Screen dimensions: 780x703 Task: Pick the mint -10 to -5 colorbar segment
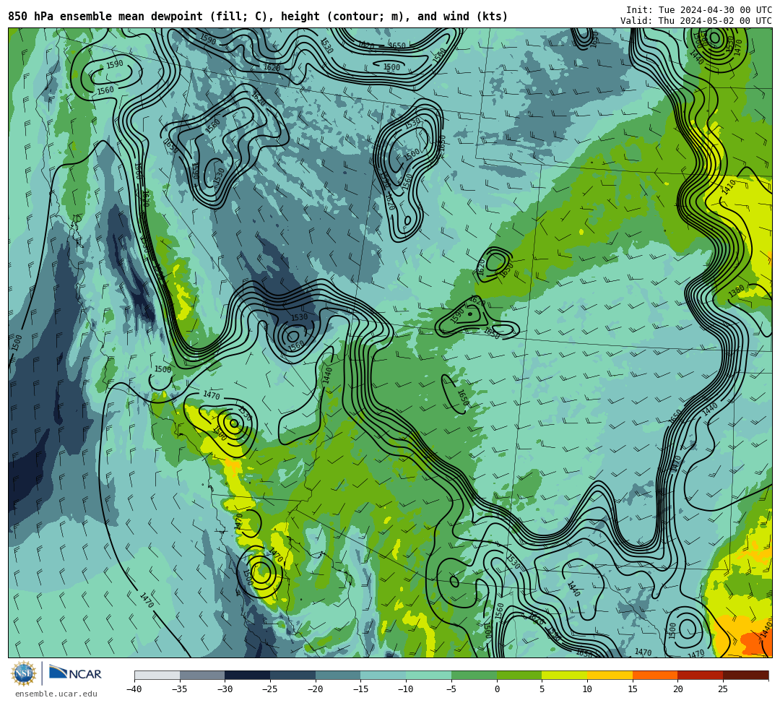(x=429, y=675)
